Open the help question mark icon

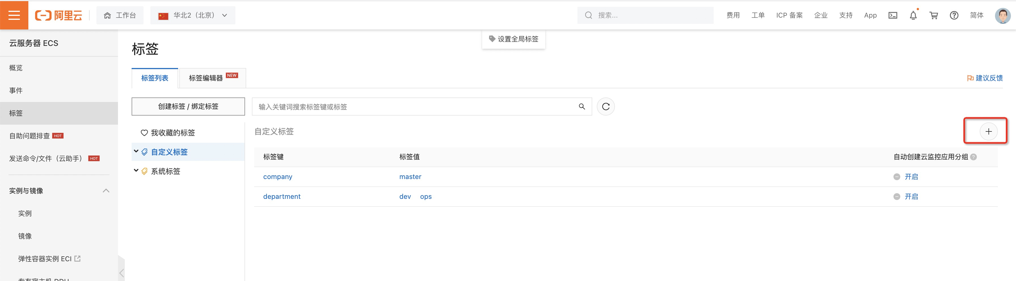[x=954, y=15]
